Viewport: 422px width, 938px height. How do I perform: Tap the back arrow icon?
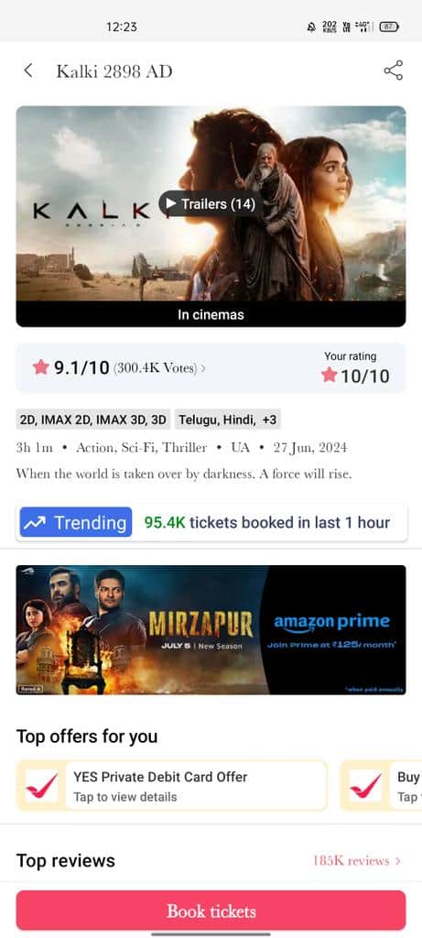coord(28,71)
